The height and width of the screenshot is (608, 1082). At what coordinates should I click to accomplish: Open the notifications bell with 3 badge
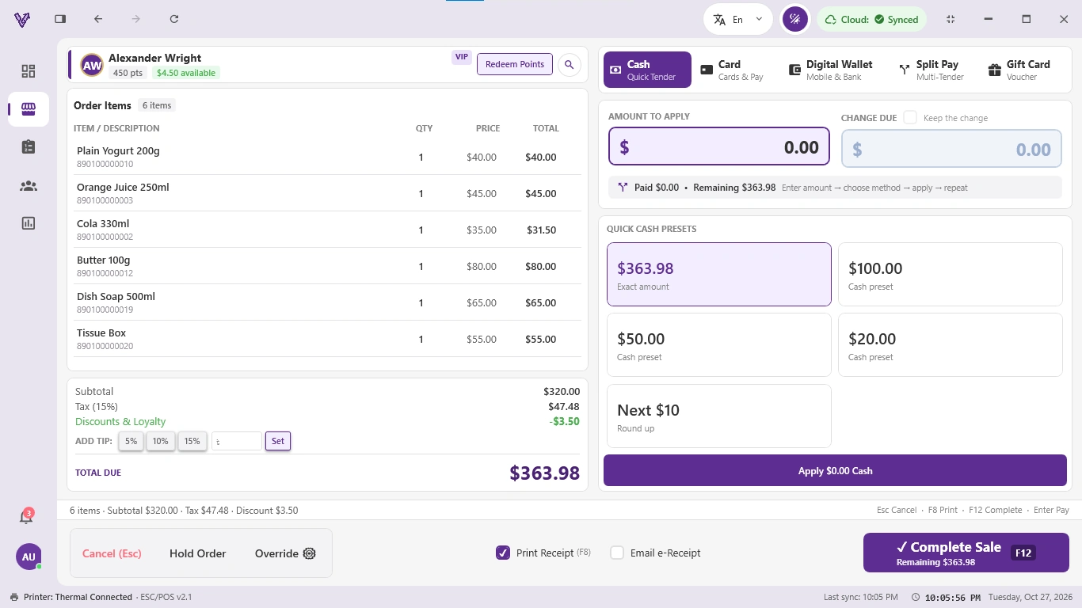point(26,516)
